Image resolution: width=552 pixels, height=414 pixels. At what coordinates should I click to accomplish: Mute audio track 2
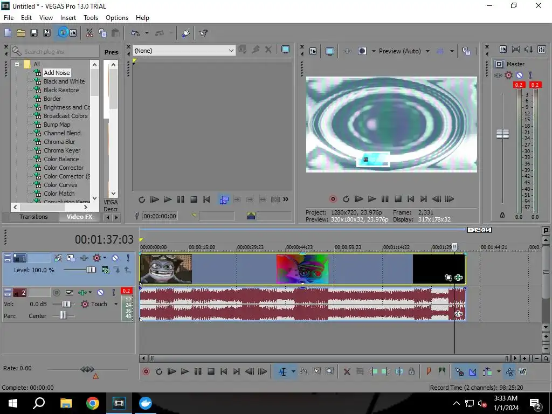(101, 292)
